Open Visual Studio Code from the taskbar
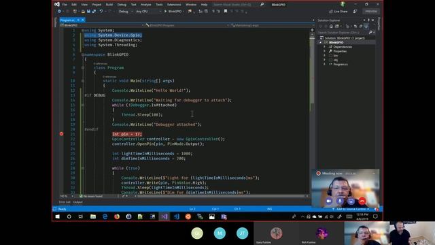The image size is (435, 245). tap(177, 216)
